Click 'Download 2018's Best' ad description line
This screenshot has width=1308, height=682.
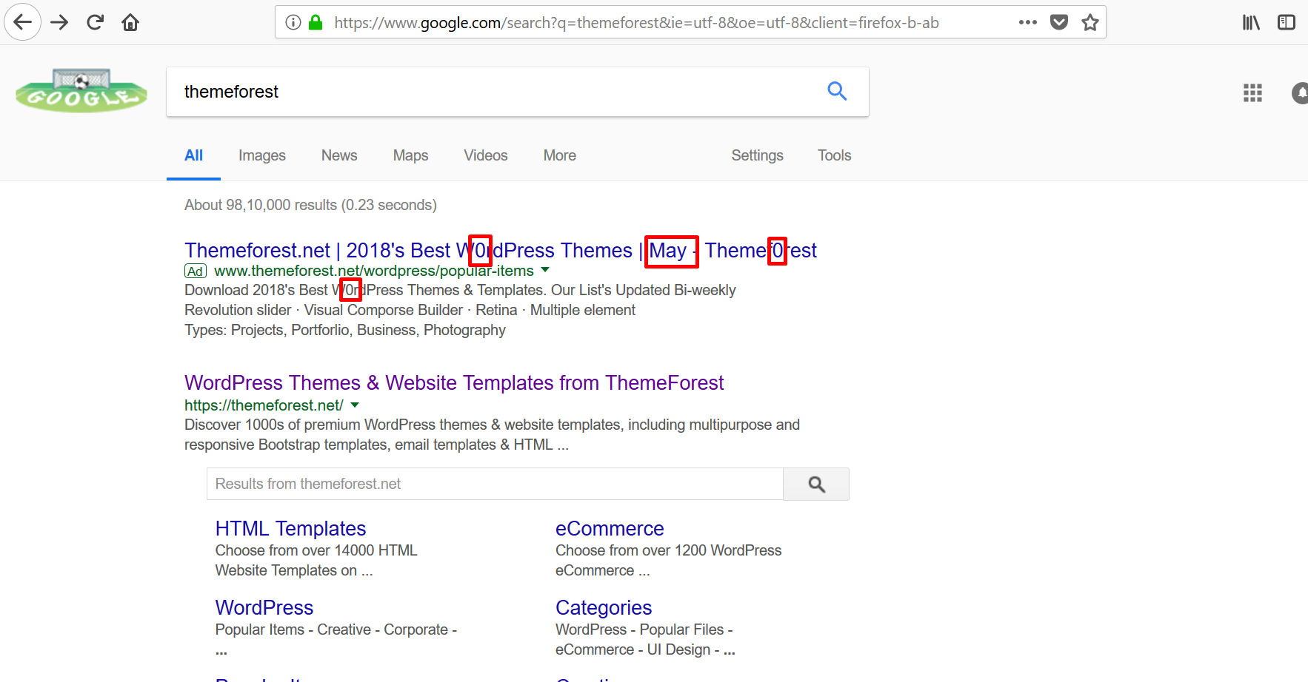(460, 290)
